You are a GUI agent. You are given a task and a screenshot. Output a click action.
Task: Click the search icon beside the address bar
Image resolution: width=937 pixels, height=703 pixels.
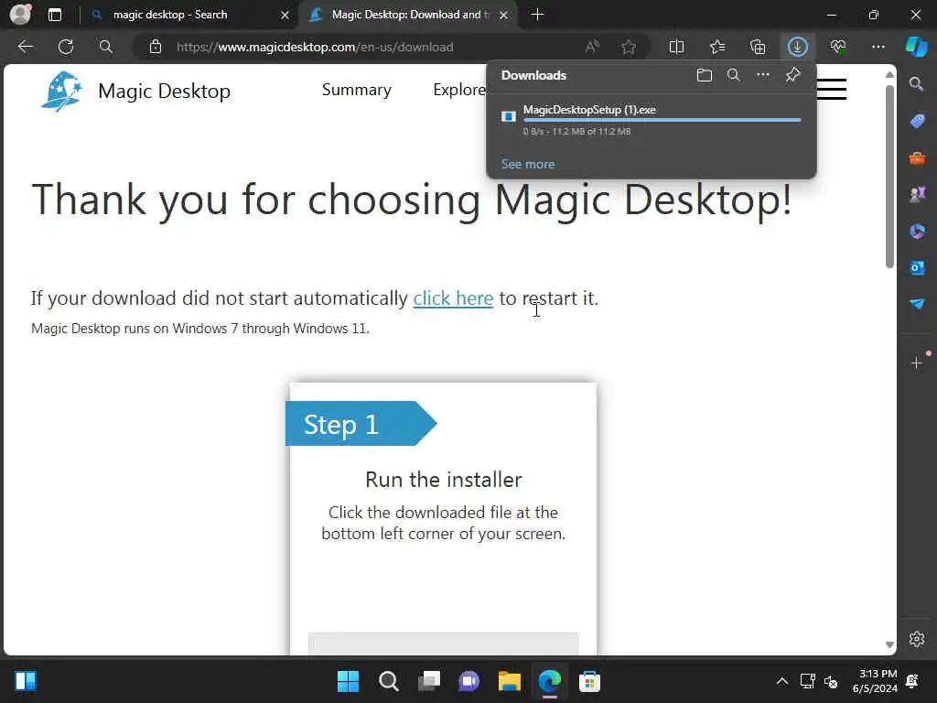click(106, 47)
